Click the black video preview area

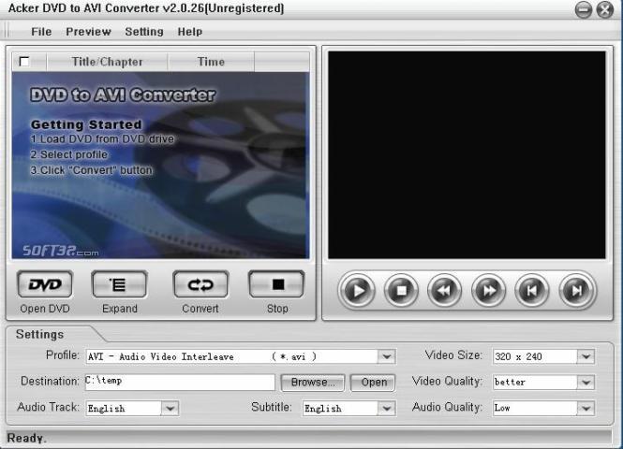pos(467,155)
